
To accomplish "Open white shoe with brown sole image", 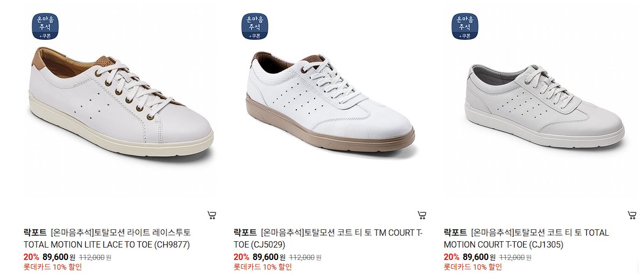I will (x=330, y=102).
